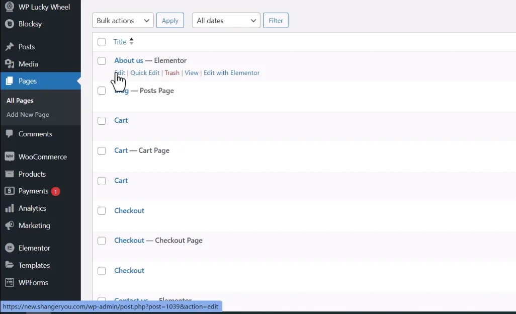Click the Pages icon in sidebar

coord(10,81)
